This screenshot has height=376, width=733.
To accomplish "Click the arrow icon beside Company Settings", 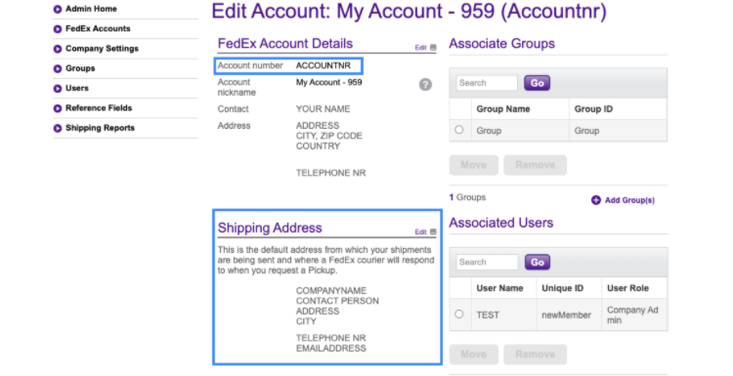I will (x=58, y=49).
